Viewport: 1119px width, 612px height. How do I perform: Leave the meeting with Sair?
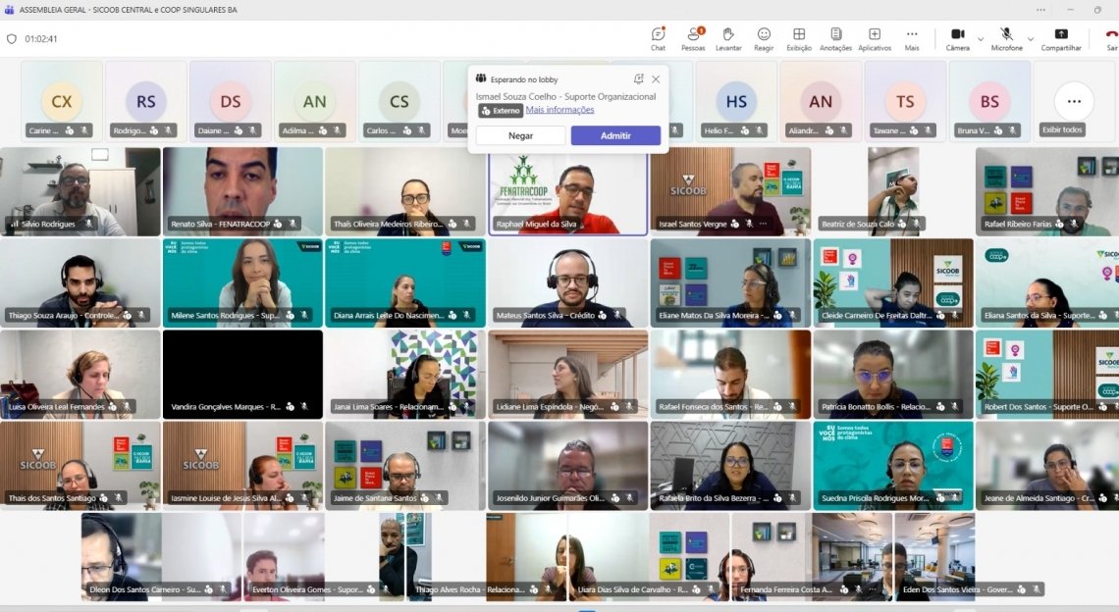tap(1111, 38)
